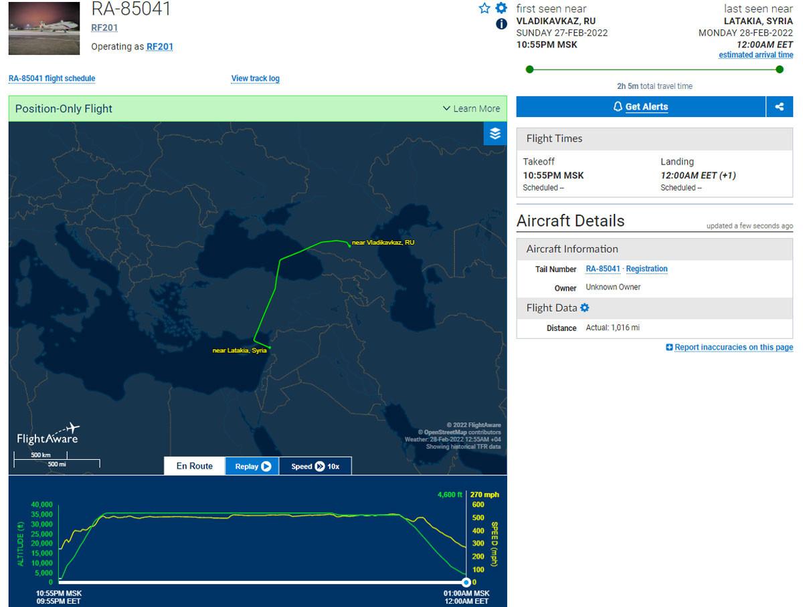803x607 pixels.
Task: Click the Get Alerts button
Action: coord(641,107)
